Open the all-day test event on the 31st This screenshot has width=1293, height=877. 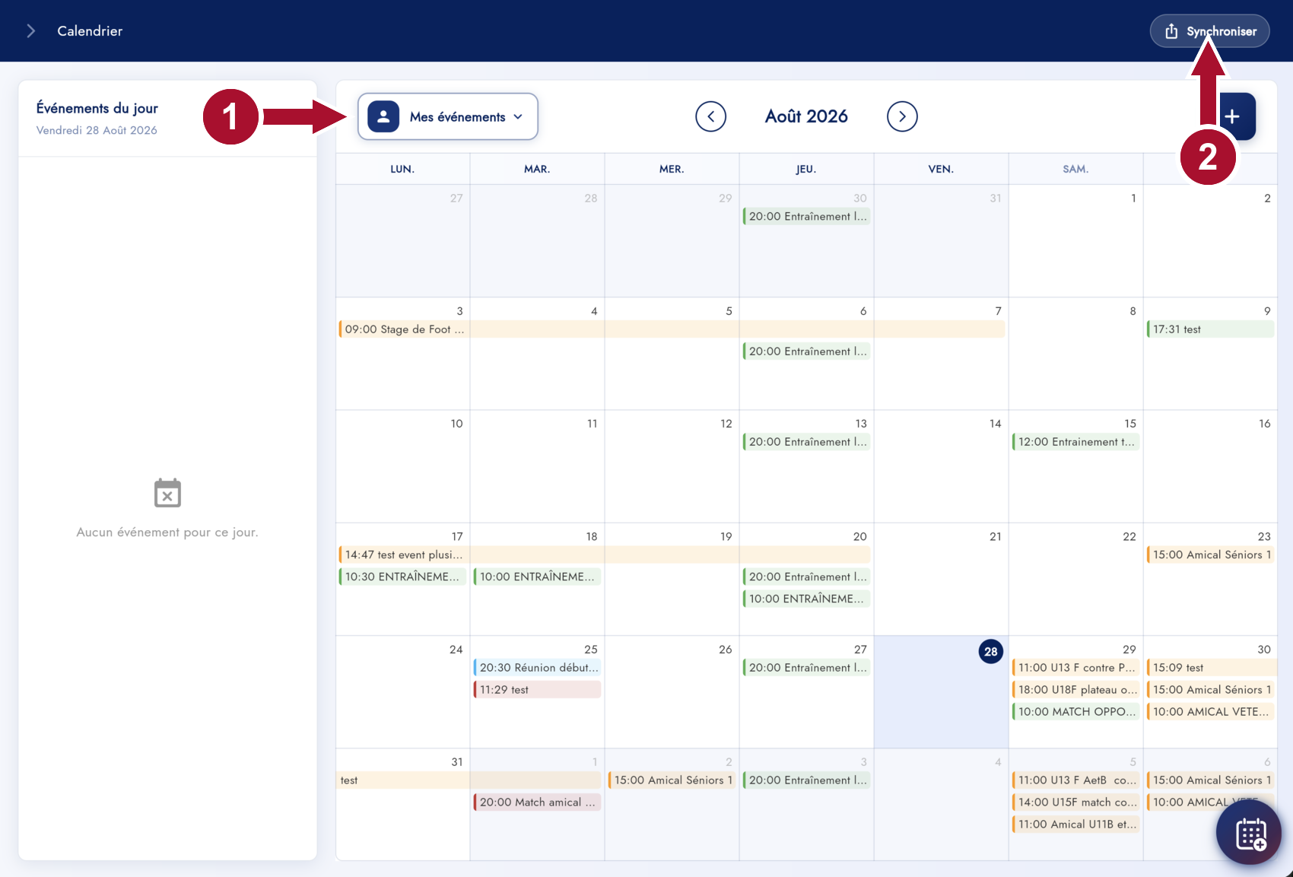tap(469, 780)
